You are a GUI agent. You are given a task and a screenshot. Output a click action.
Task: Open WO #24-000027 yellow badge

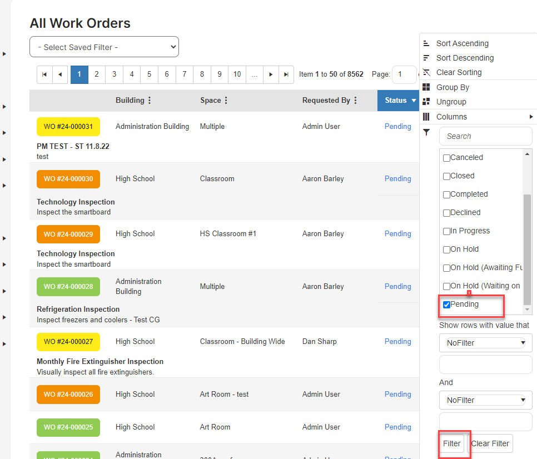(x=68, y=342)
